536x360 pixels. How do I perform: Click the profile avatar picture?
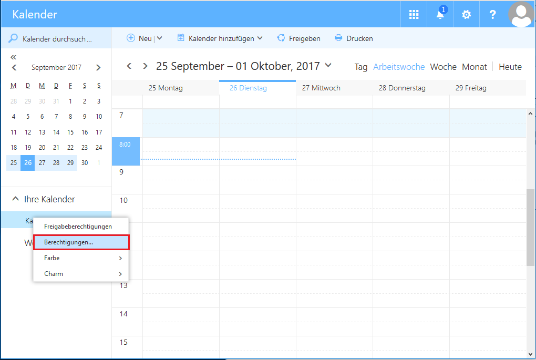tap(521, 14)
